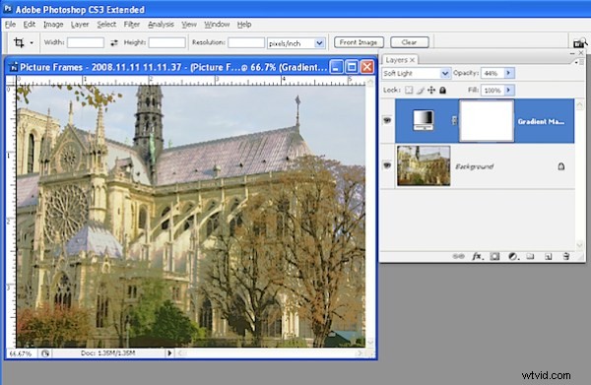Image resolution: width=591 pixels, height=385 pixels.
Task: Open the Select menu
Action: [x=106, y=25]
